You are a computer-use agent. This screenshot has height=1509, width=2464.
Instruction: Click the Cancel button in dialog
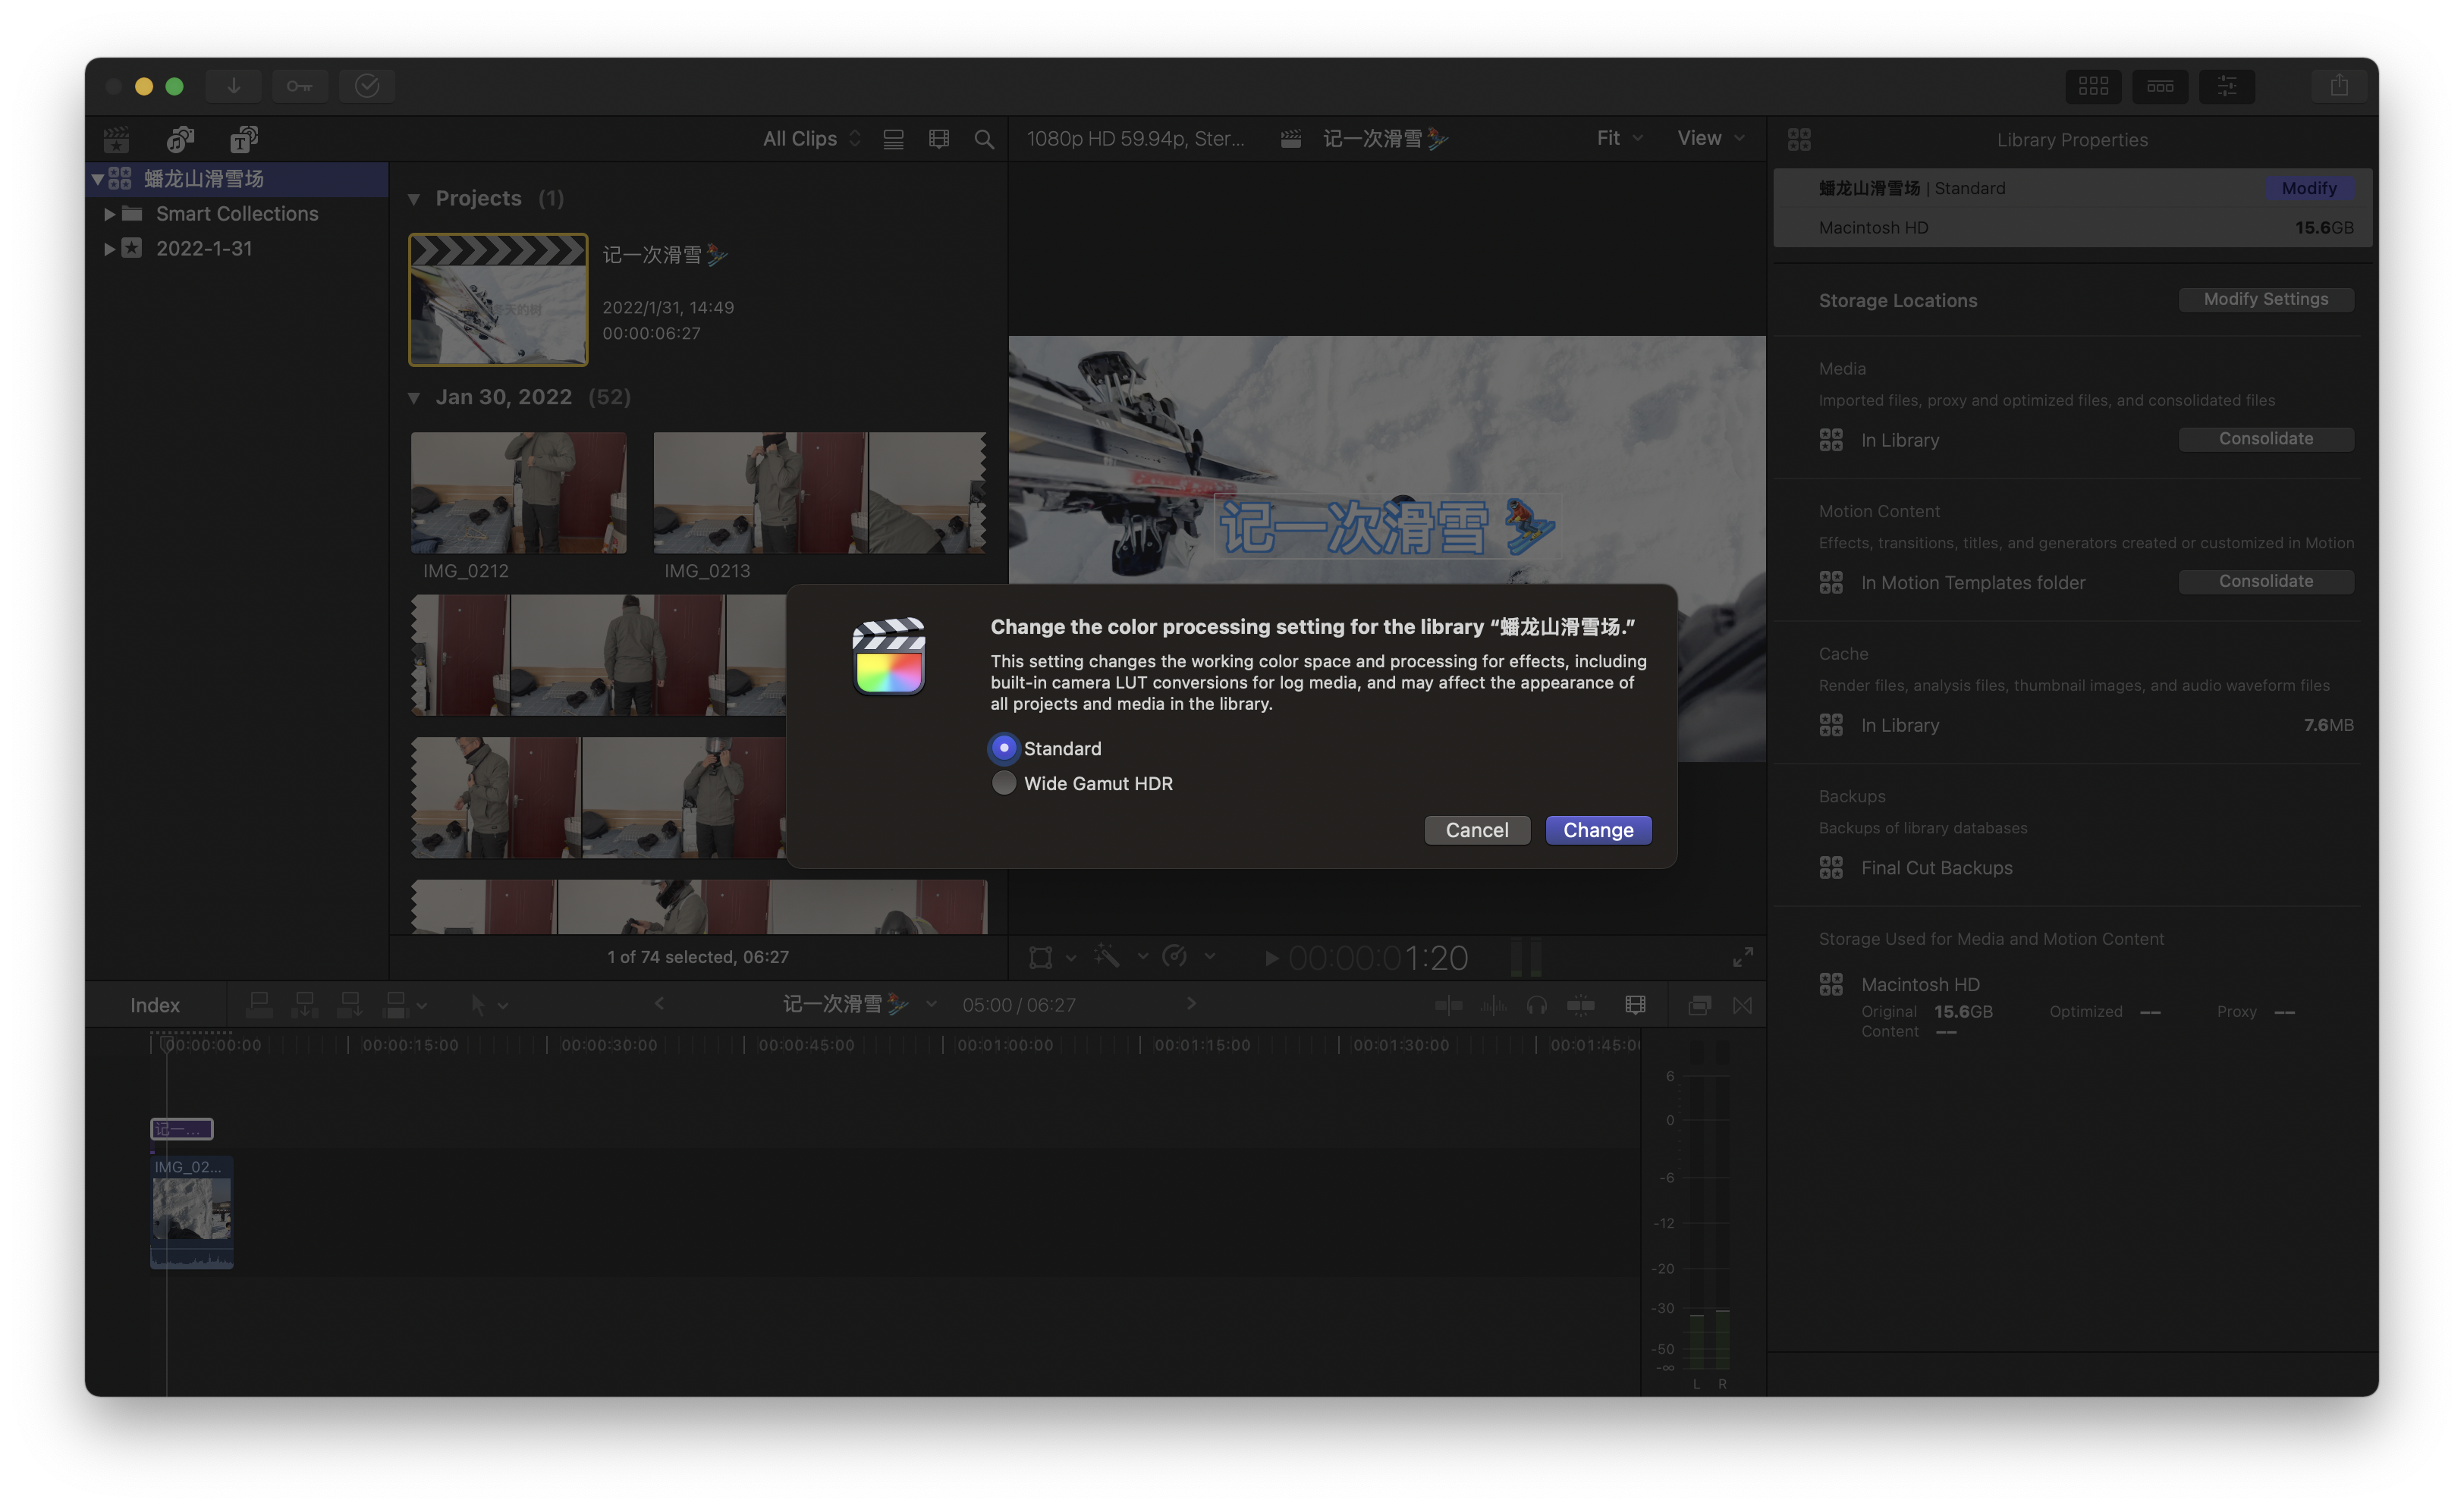(x=1476, y=830)
